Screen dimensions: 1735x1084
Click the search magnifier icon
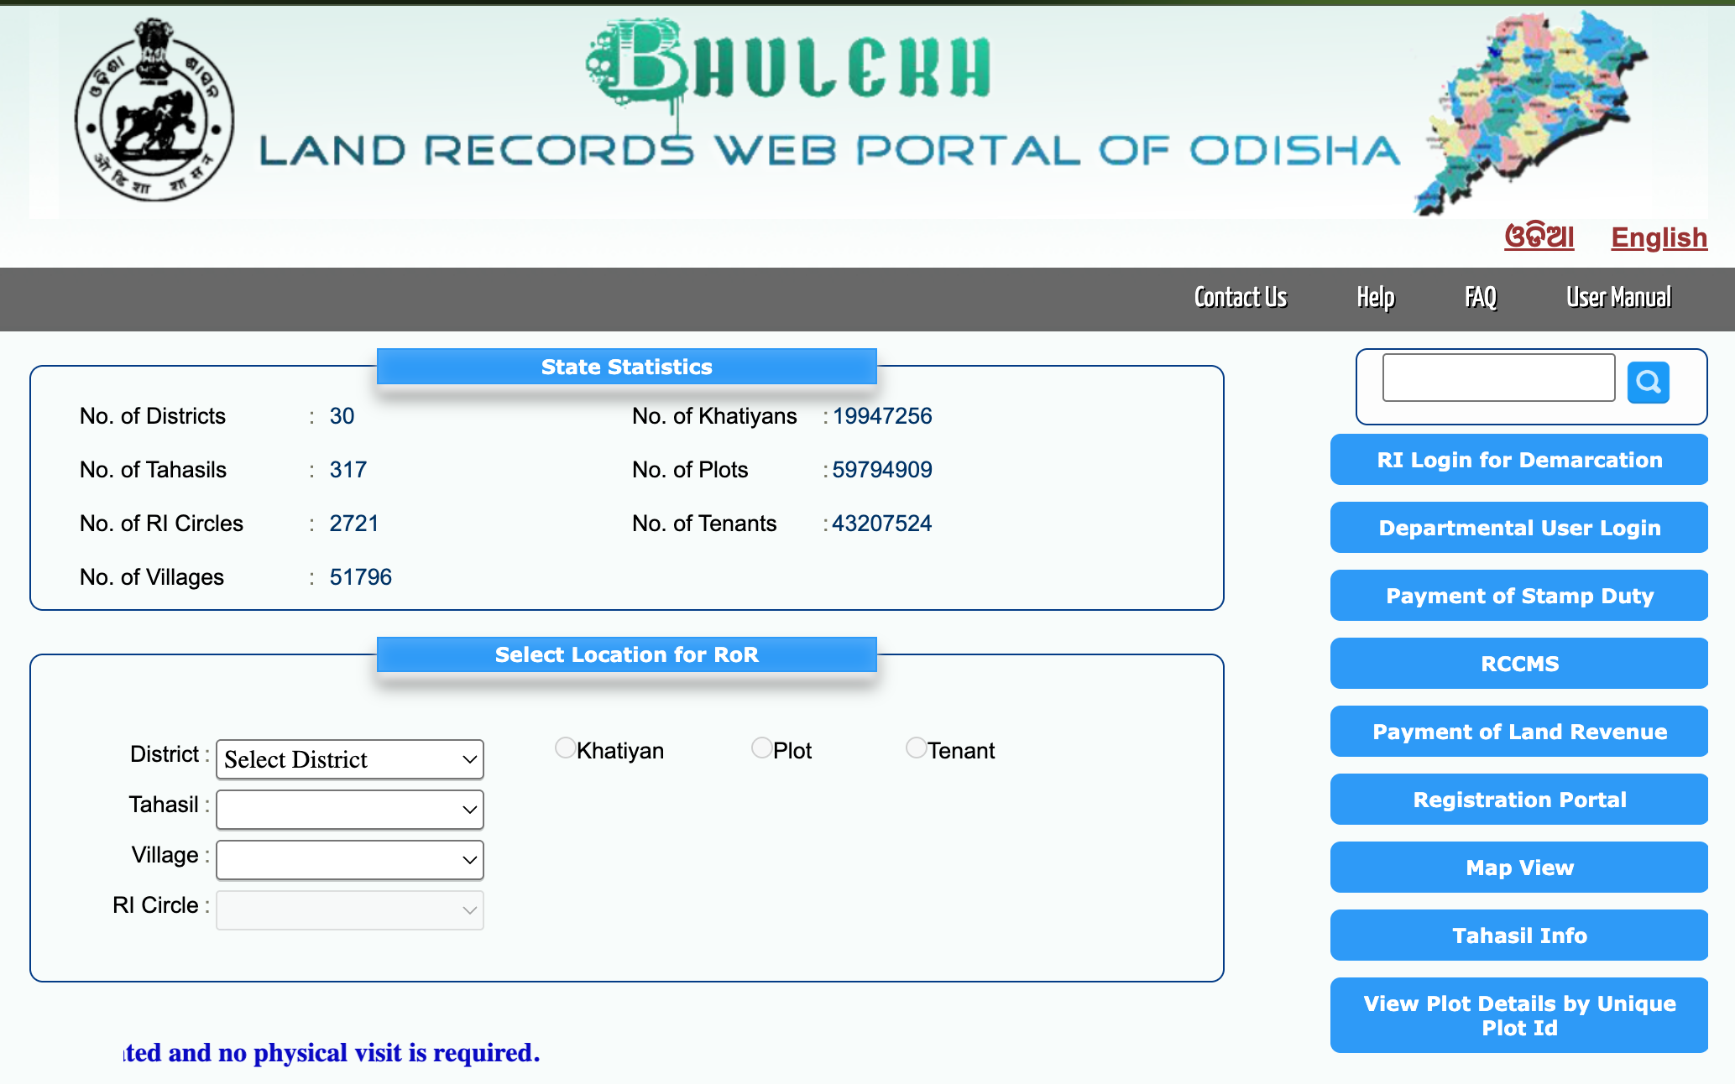[x=1648, y=382]
